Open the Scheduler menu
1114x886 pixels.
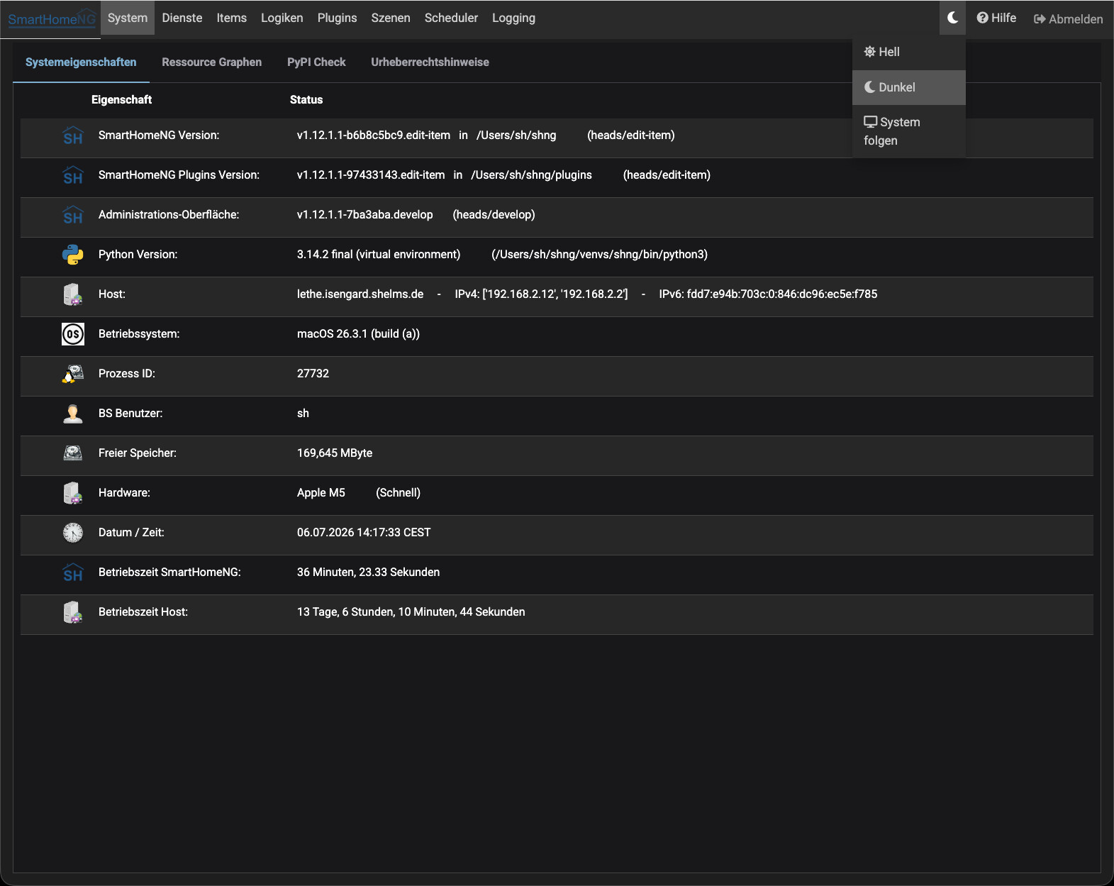[451, 18]
